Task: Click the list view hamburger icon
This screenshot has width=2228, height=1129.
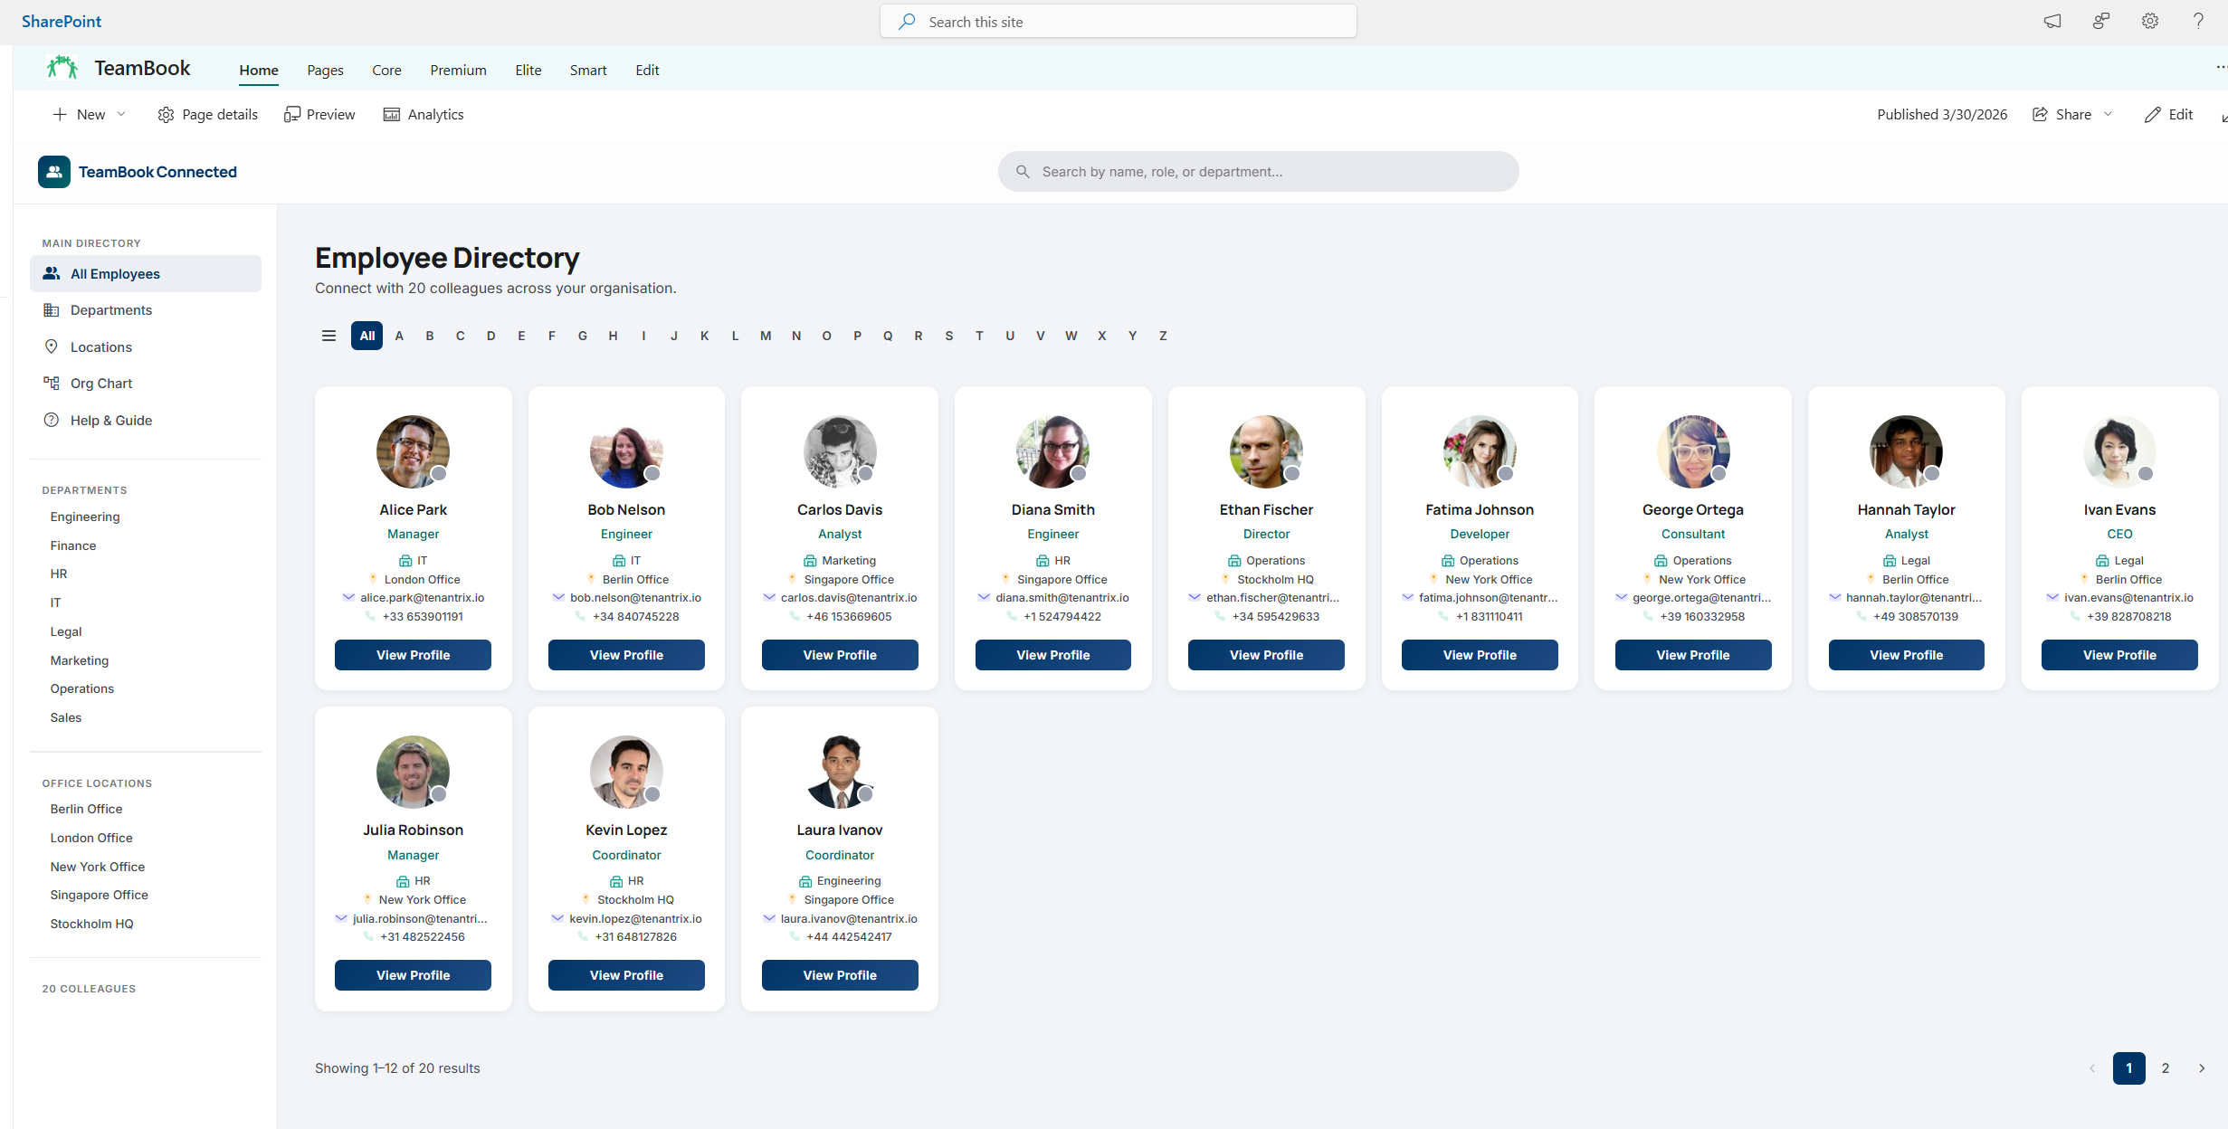Action: point(328,336)
